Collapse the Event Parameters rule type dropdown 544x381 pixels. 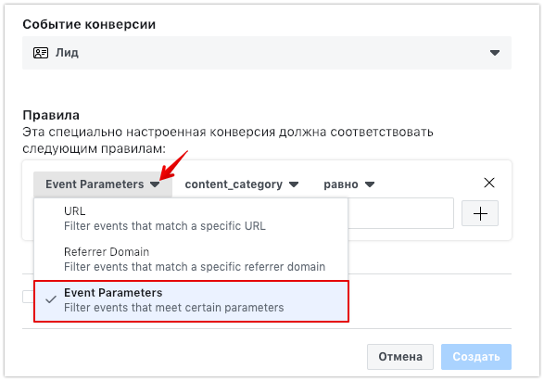(103, 184)
